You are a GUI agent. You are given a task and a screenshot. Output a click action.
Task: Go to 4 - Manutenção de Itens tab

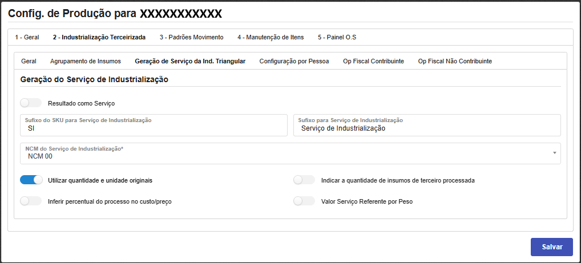[271, 37]
